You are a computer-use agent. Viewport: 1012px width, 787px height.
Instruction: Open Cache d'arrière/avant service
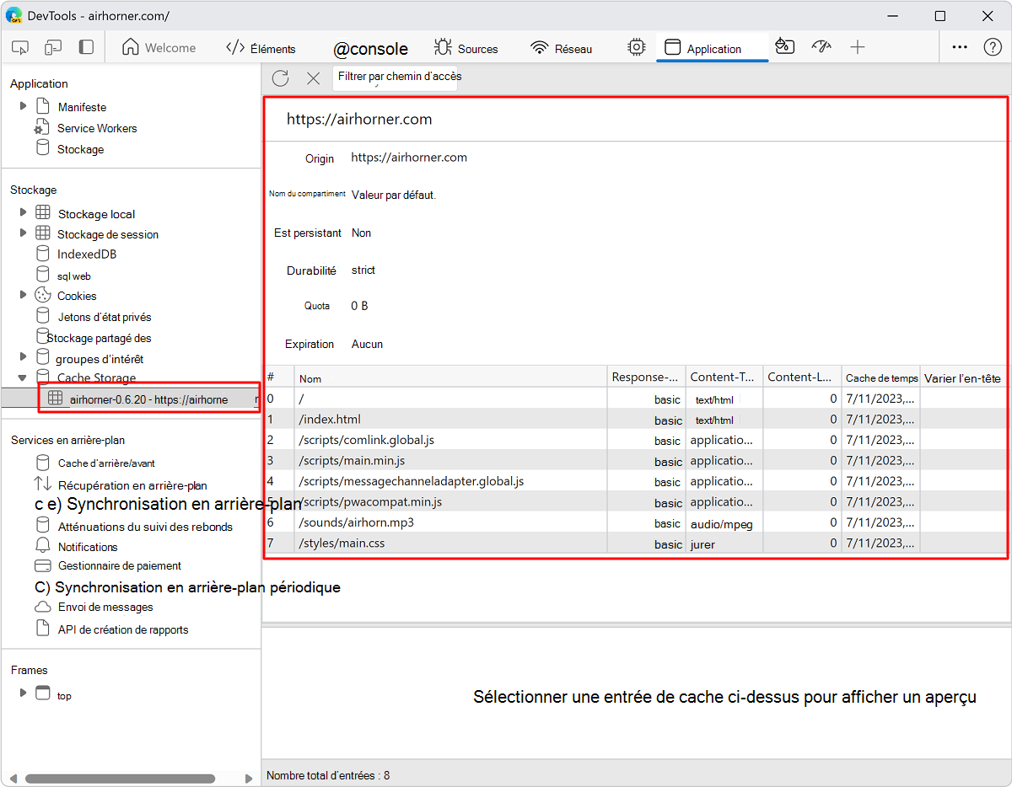click(x=106, y=463)
